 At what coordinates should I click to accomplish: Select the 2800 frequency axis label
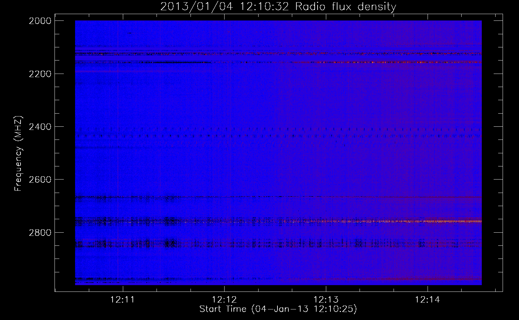(40, 233)
